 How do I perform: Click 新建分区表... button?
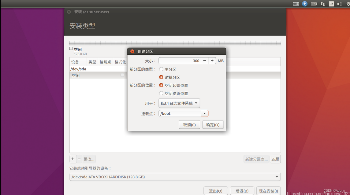point(256,159)
